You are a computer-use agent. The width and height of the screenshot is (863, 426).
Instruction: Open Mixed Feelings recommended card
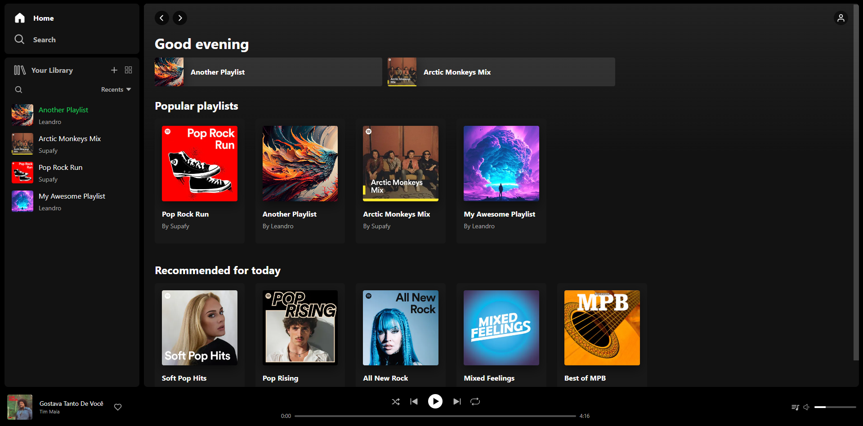point(501,335)
